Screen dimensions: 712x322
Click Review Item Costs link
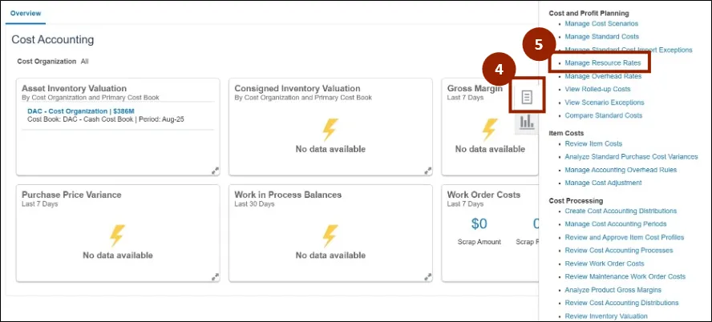tap(593, 143)
